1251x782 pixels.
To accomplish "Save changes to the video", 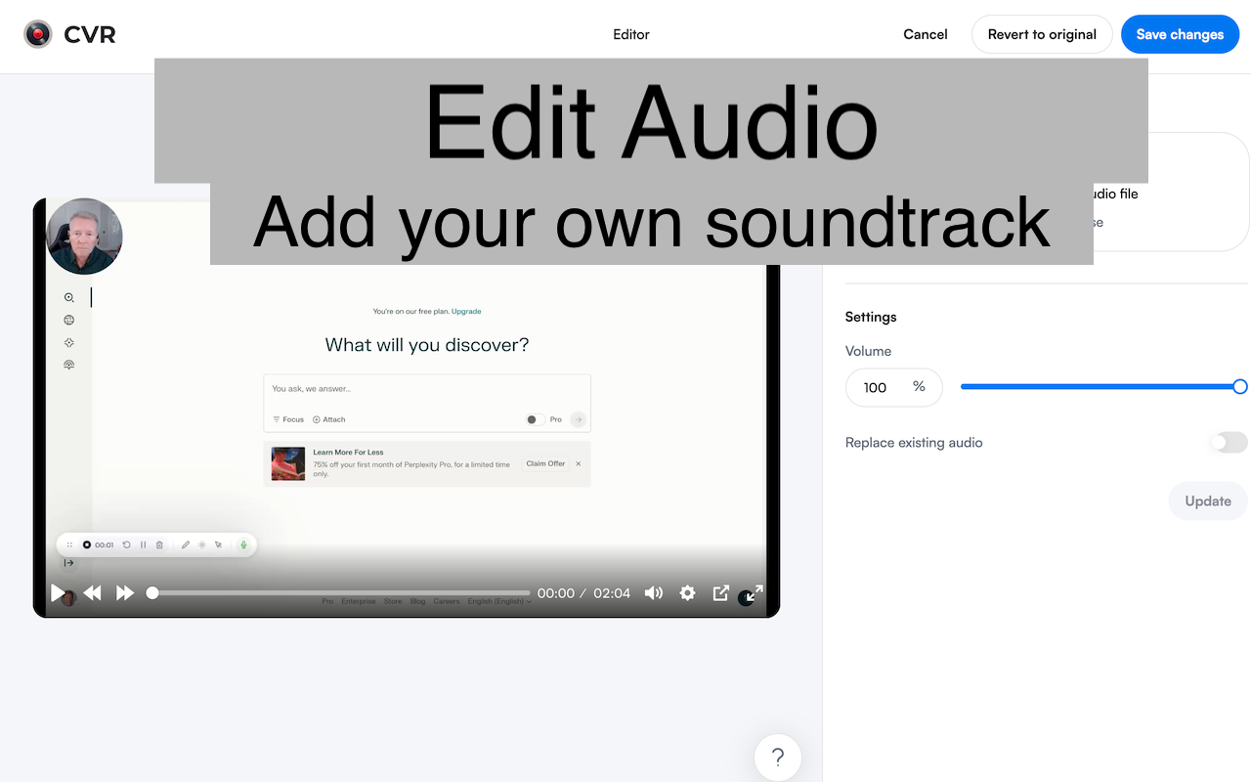I will pyautogui.click(x=1180, y=34).
